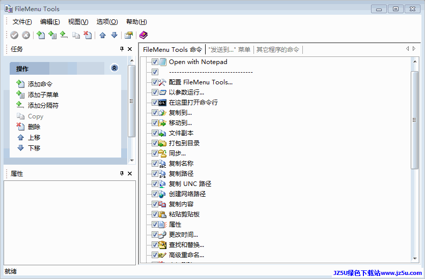The height and width of the screenshot is (279, 425).
Task: Click 删除 link in 操作 panel
Action: tap(34, 127)
